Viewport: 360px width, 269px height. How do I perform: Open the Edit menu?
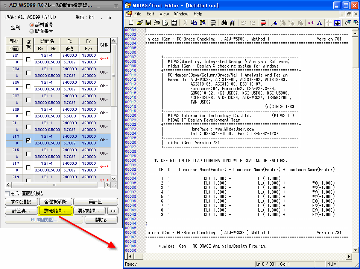pyautogui.click(x=150, y=14)
